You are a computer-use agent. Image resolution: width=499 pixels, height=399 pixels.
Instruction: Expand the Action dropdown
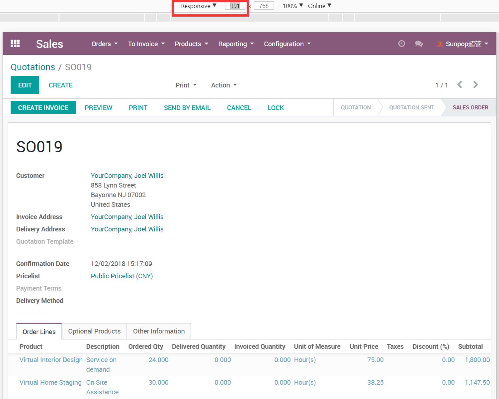tap(224, 85)
